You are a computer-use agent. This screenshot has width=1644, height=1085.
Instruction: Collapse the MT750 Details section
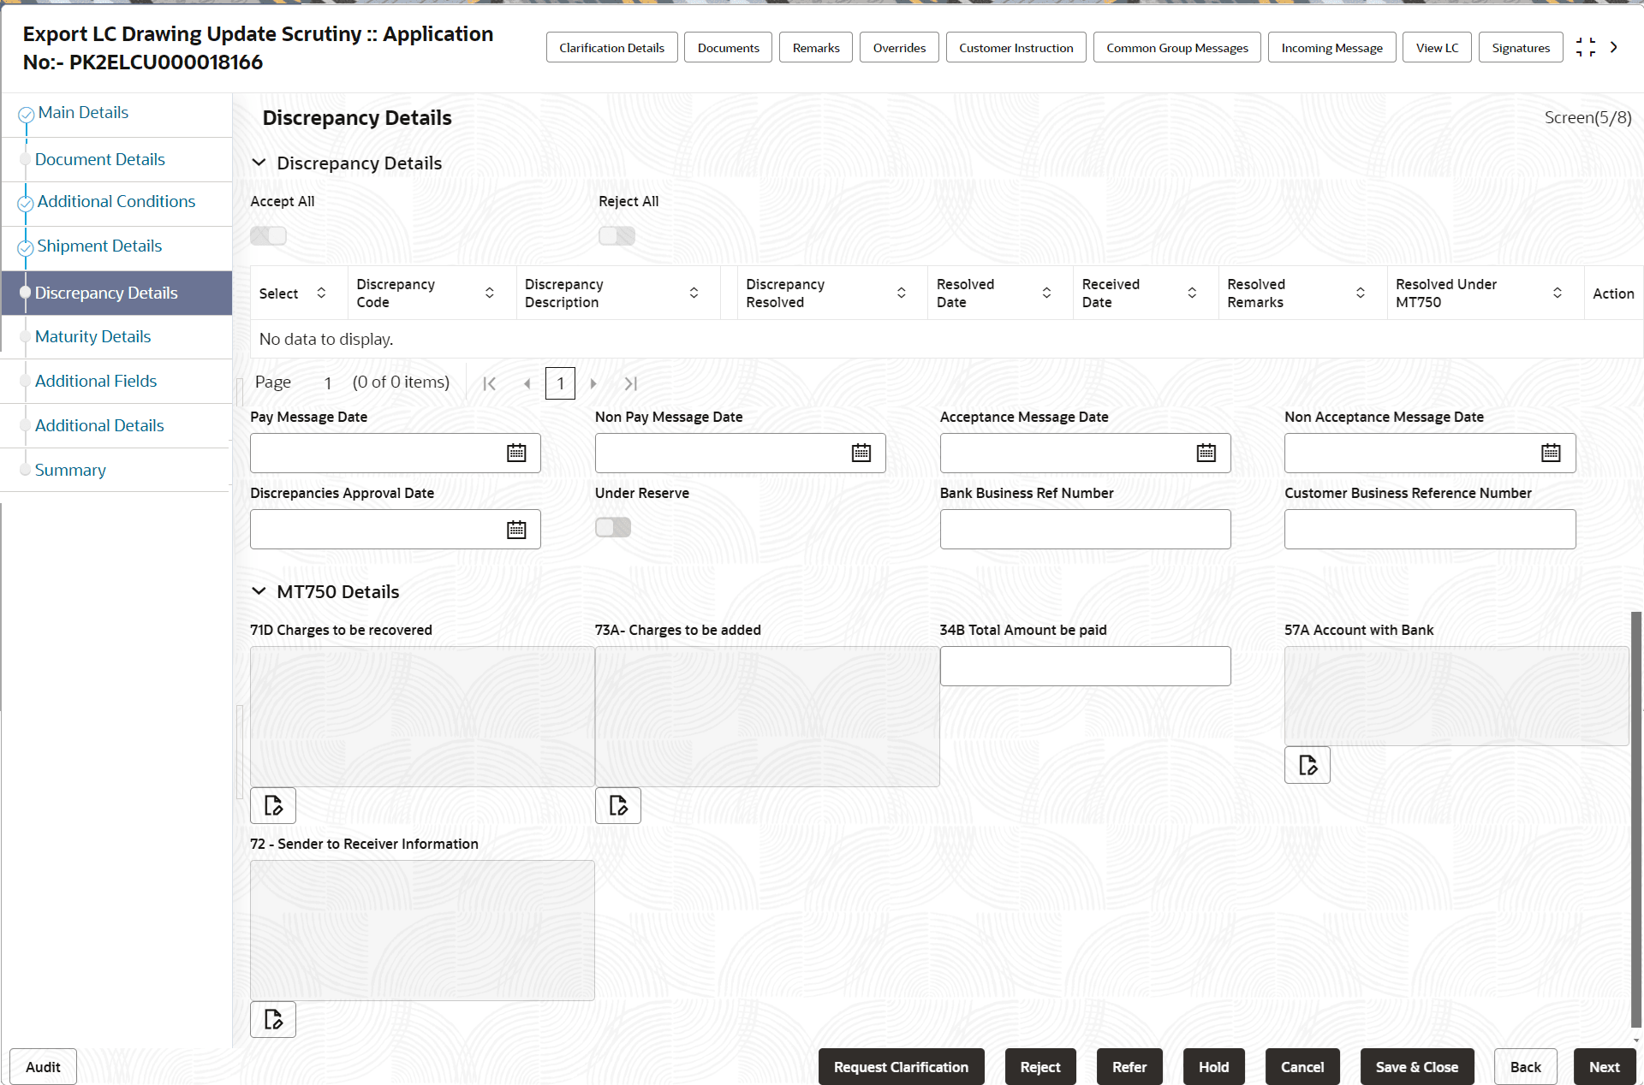pos(259,590)
